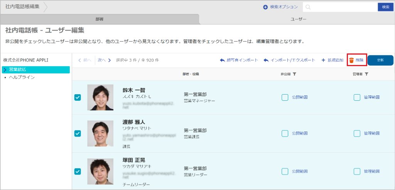Screen dimensions: 395x190
Task: Toggle 非公開 checkbox for 渡部 雅人
Action: (x=285, y=133)
